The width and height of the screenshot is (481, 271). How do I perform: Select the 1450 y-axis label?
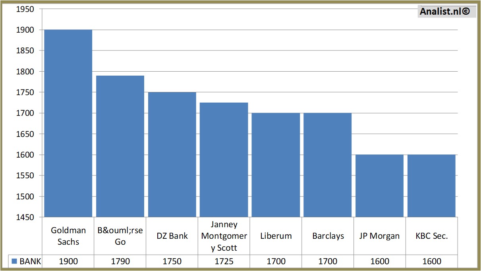(25, 217)
